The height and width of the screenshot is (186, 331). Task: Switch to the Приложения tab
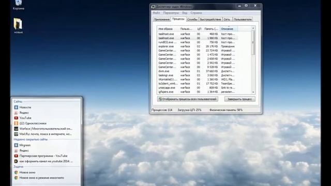click(162, 20)
